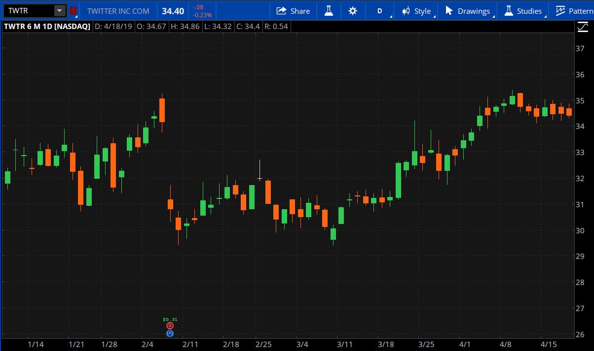Screen dimensions: 594x351
Task: Click the chart scale icon at top right
Action: (582, 27)
